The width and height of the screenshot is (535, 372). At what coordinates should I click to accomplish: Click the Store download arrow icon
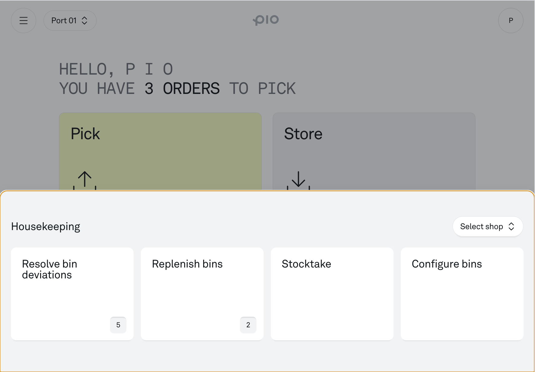click(298, 180)
